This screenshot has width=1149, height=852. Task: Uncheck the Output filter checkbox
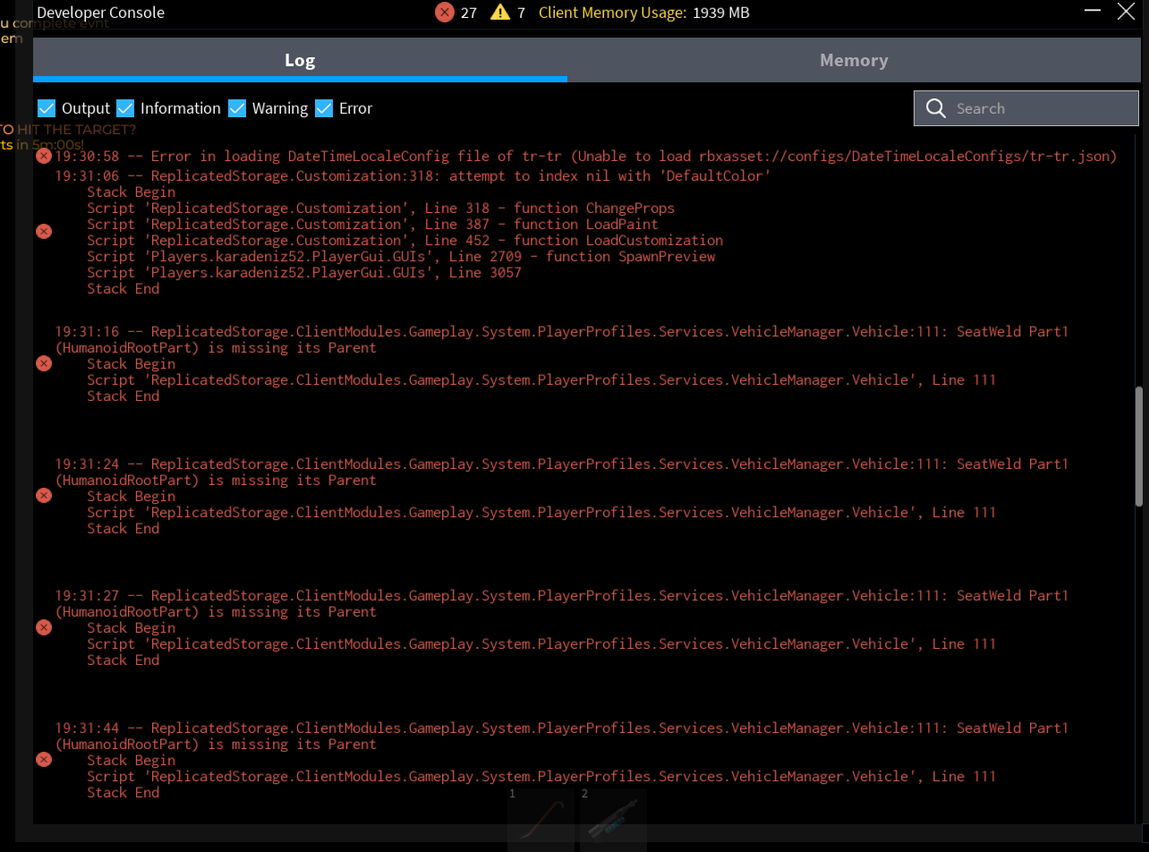coord(47,108)
